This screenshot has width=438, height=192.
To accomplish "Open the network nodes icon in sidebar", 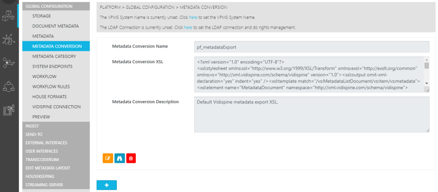I will (x=8, y=39).
